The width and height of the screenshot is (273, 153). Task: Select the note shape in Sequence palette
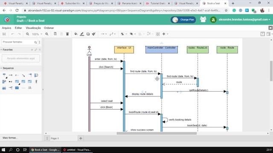(x=17, y=88)
